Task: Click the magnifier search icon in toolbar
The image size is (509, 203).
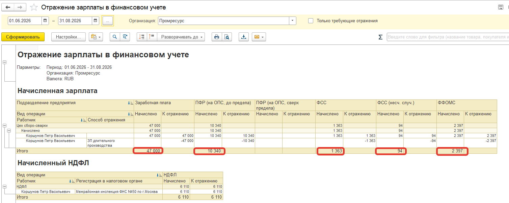Action: pyautogui.click(x=115, y=37)
